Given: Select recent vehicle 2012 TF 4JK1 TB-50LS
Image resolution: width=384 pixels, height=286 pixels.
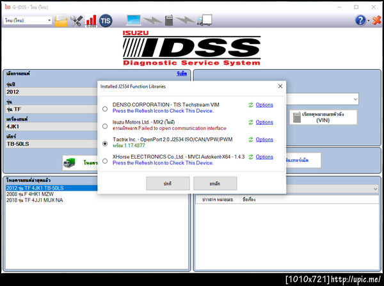Looking at the screenshot, I should tap(51, 188).
